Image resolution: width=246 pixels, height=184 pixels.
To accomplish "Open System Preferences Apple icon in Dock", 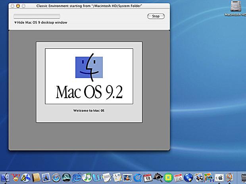I will click(x=219, y=178).
